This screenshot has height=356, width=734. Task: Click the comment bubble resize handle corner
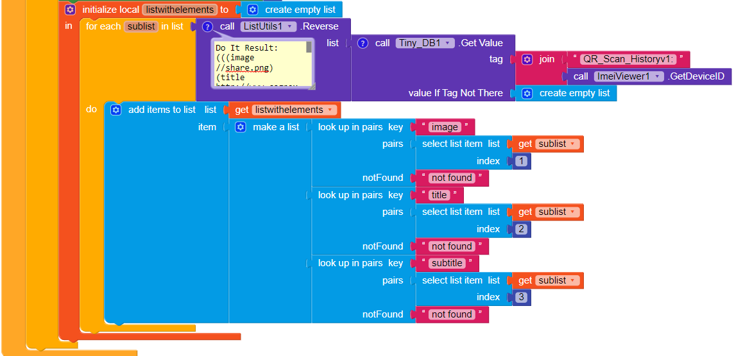(312, 86)
